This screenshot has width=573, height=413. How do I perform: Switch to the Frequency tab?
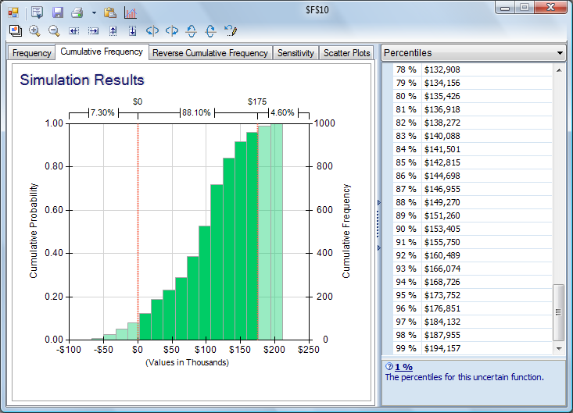click(32, 53)
